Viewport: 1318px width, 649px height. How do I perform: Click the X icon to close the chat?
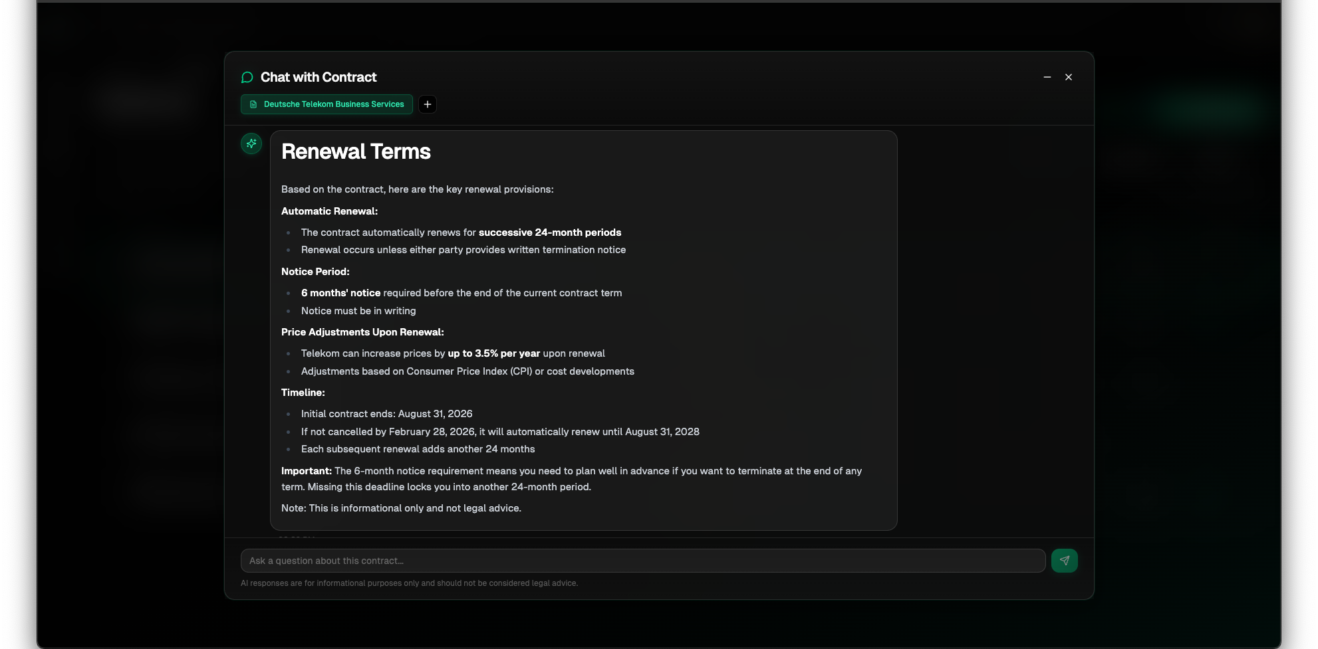pyautogui.click(x=1069, y=77)
